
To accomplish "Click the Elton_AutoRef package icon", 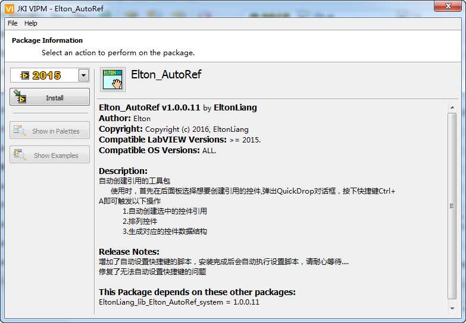I will coord(112,79).
